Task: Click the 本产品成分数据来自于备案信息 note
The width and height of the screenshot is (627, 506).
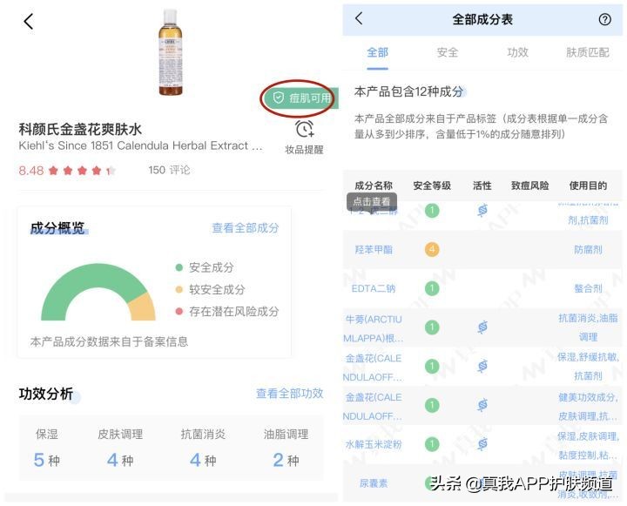Action: coord(109,341)
